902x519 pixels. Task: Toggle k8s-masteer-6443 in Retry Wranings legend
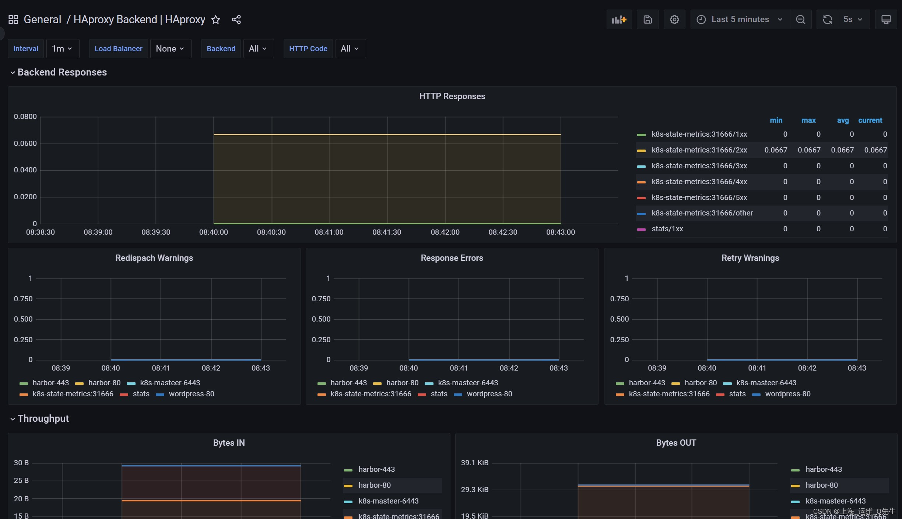point(766,383)
